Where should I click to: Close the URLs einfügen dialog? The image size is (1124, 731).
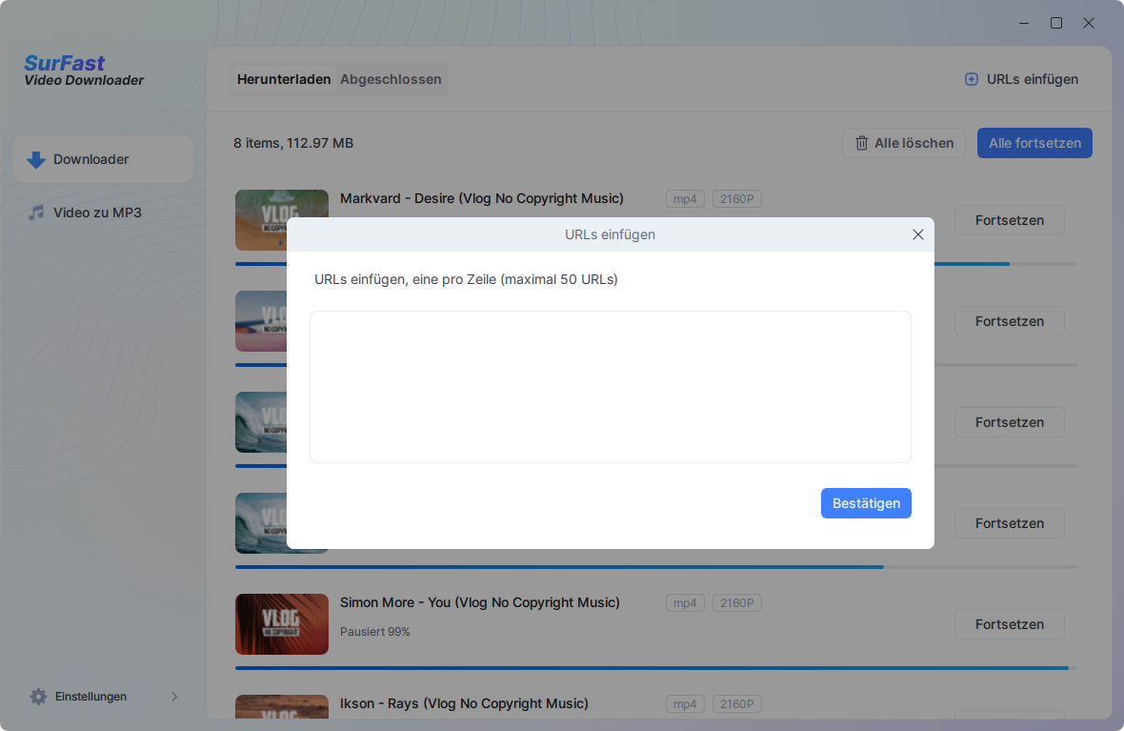pos(917,234)
